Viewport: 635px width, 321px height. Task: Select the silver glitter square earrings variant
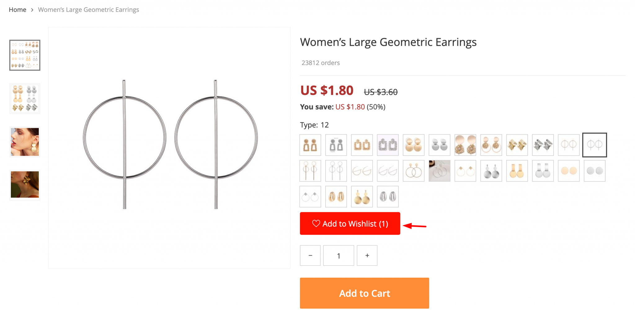point(388,145)
